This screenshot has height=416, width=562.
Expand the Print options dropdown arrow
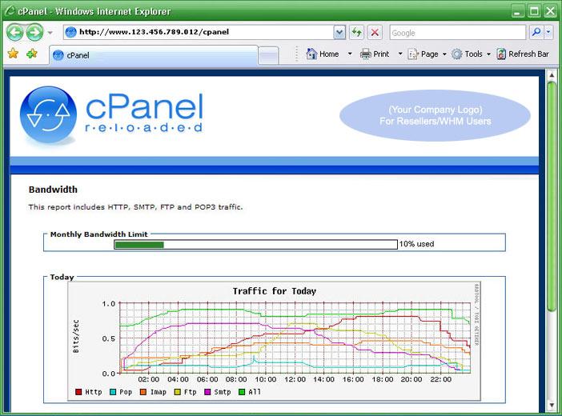click(400, 54)
